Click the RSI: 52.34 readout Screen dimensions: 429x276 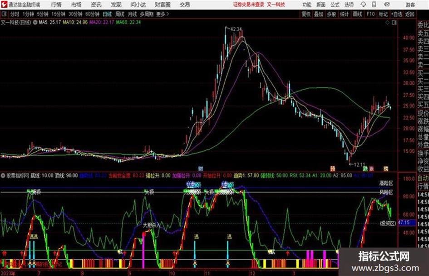(x=300, y=175)
